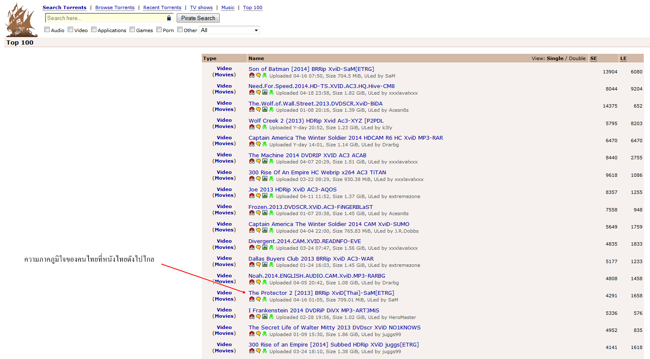Screen dimensions: 650x359
Task: Click Video category link in Son of Batman row
Action: 224,68
